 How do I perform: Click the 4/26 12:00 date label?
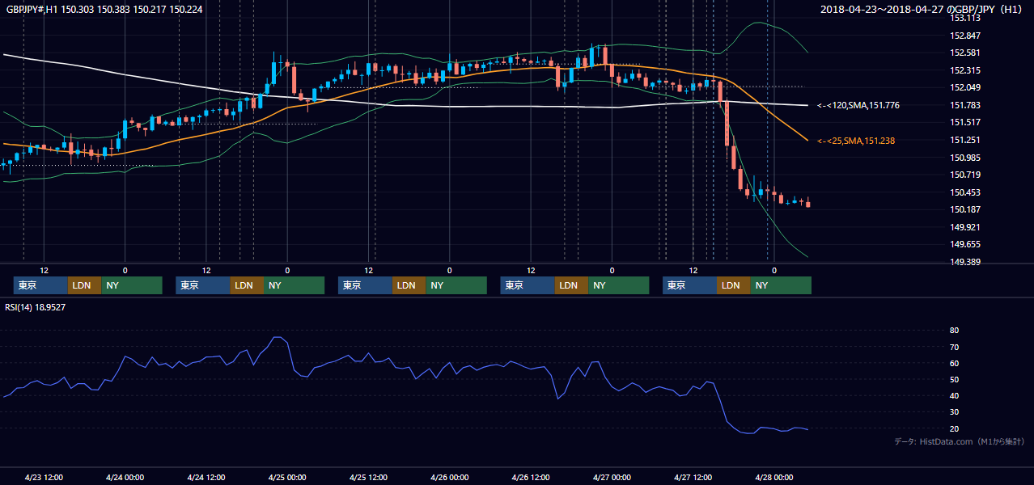pos(531,477)
